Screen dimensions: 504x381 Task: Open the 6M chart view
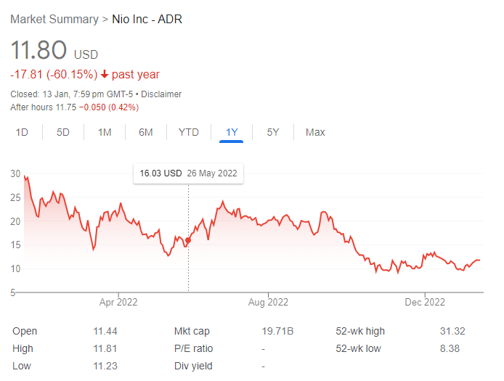click(x=146, y=132)
